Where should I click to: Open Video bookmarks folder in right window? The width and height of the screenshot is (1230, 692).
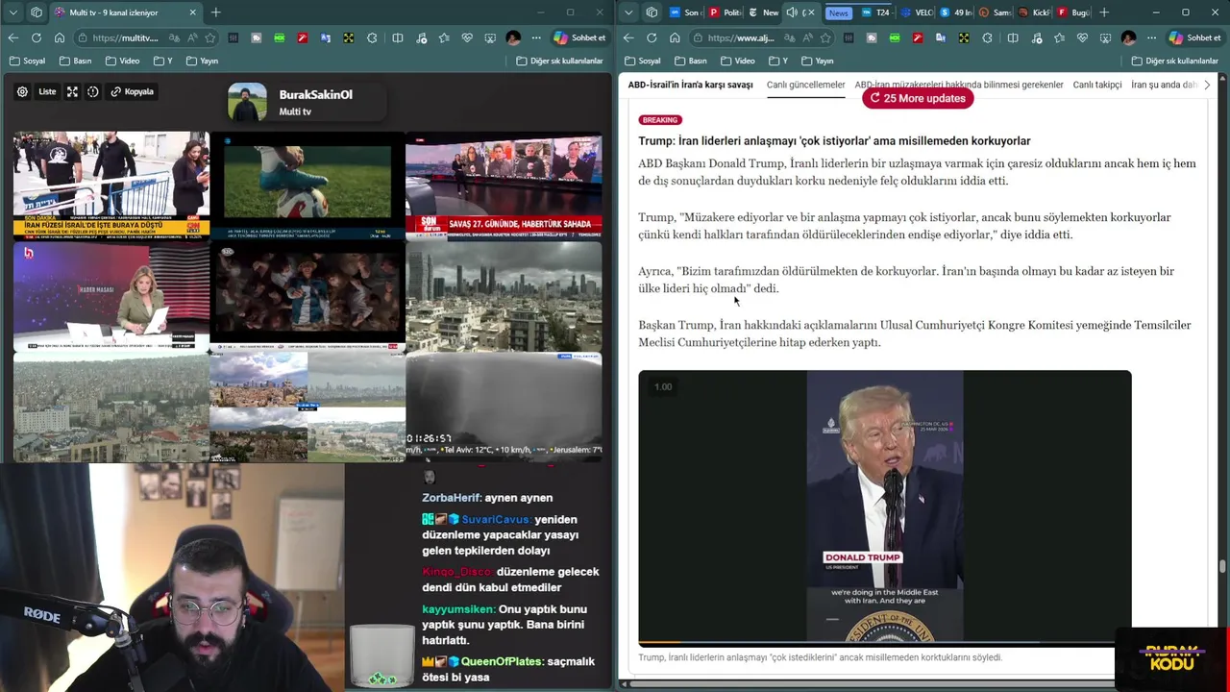(738, 61)
